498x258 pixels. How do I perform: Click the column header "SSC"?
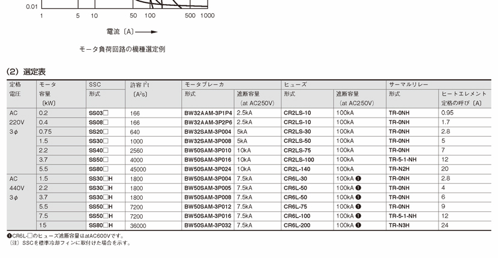(x=95, y=85)
